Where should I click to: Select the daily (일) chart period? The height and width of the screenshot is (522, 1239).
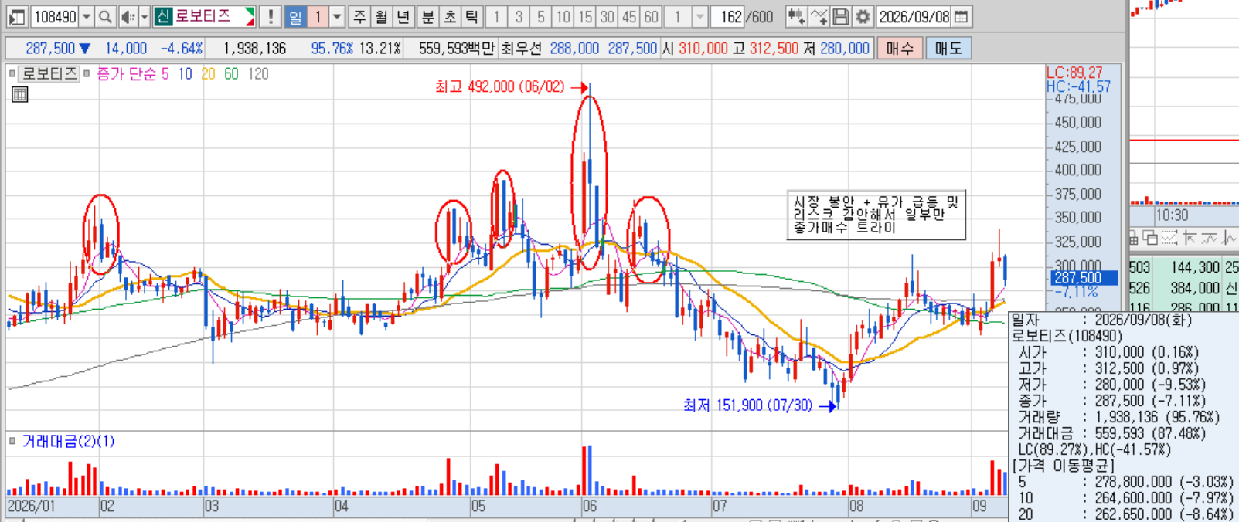pos(295,16)
